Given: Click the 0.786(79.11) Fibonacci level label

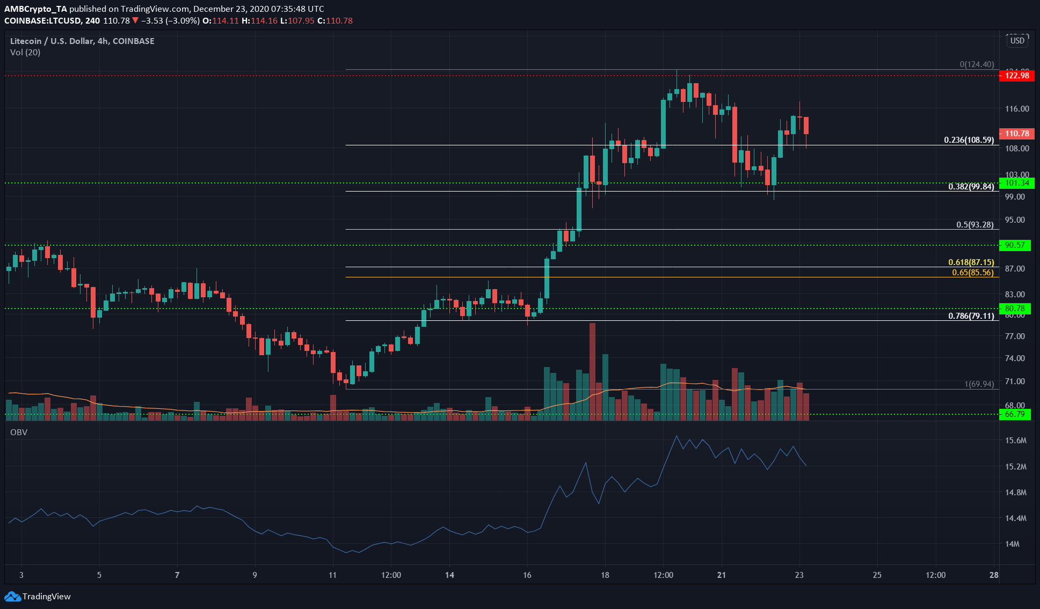Looking at the screenshot, I should tap(971, 316).
